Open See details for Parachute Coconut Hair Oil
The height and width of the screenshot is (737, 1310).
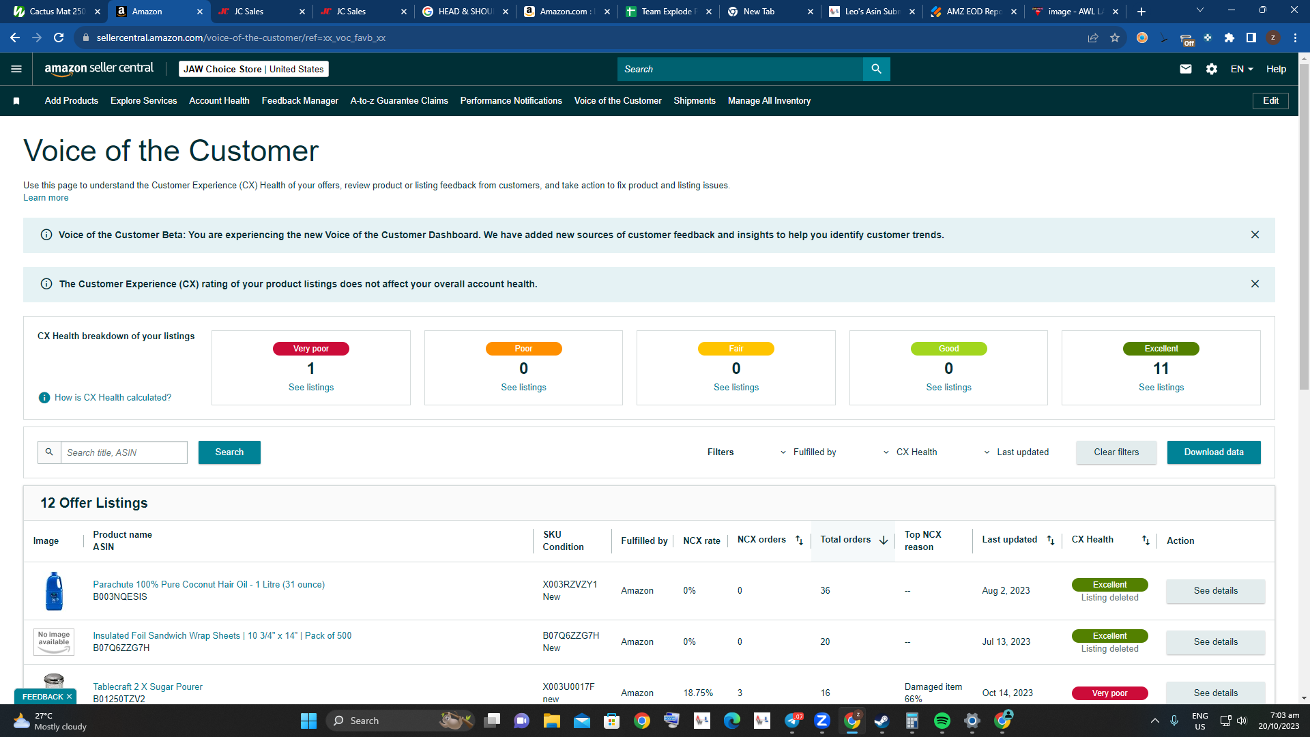[1215, 591]
